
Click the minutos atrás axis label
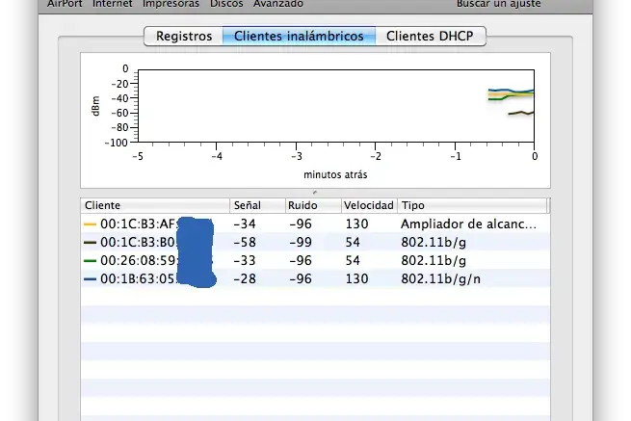(x=335, y=174)
